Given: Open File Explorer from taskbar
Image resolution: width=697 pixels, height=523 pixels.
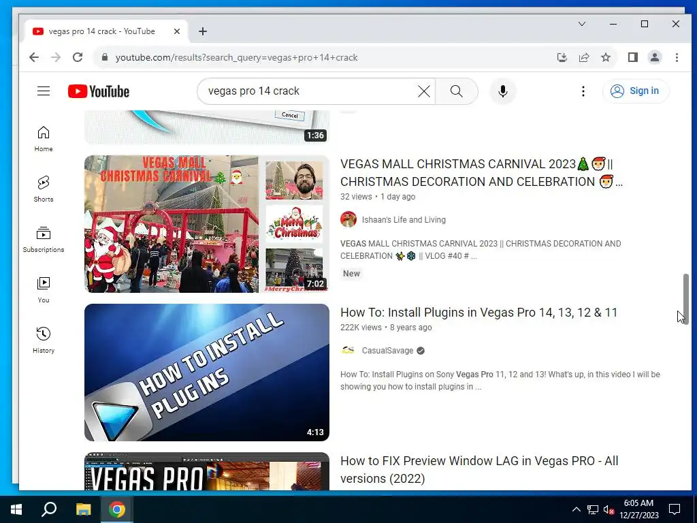Looking at the screenshot, I should tap(83, 509).
